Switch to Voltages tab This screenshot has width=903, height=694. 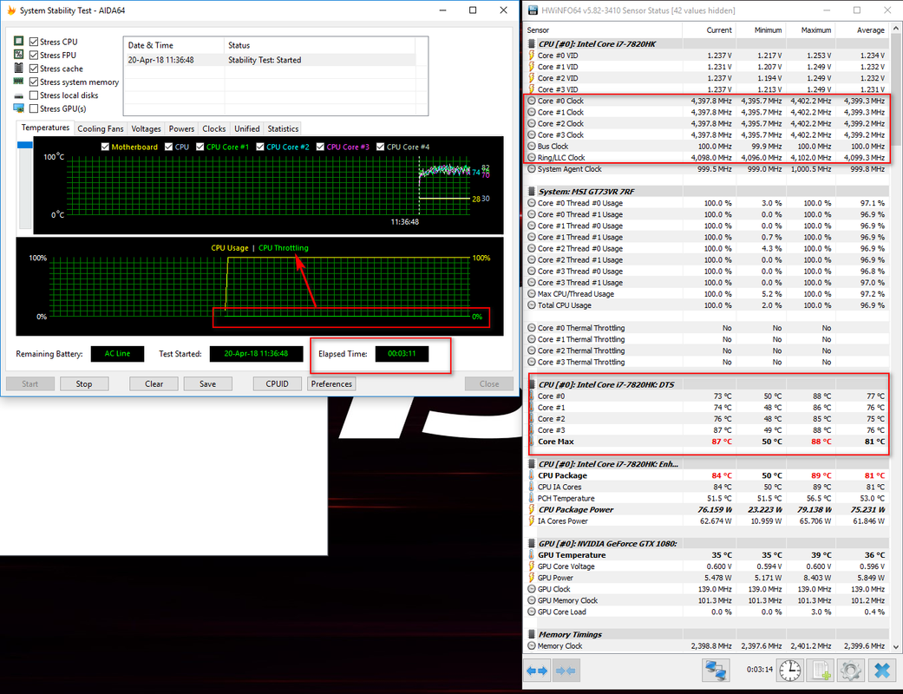[146, 129]
